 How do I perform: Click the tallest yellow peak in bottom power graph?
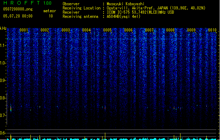coord(105,136)
